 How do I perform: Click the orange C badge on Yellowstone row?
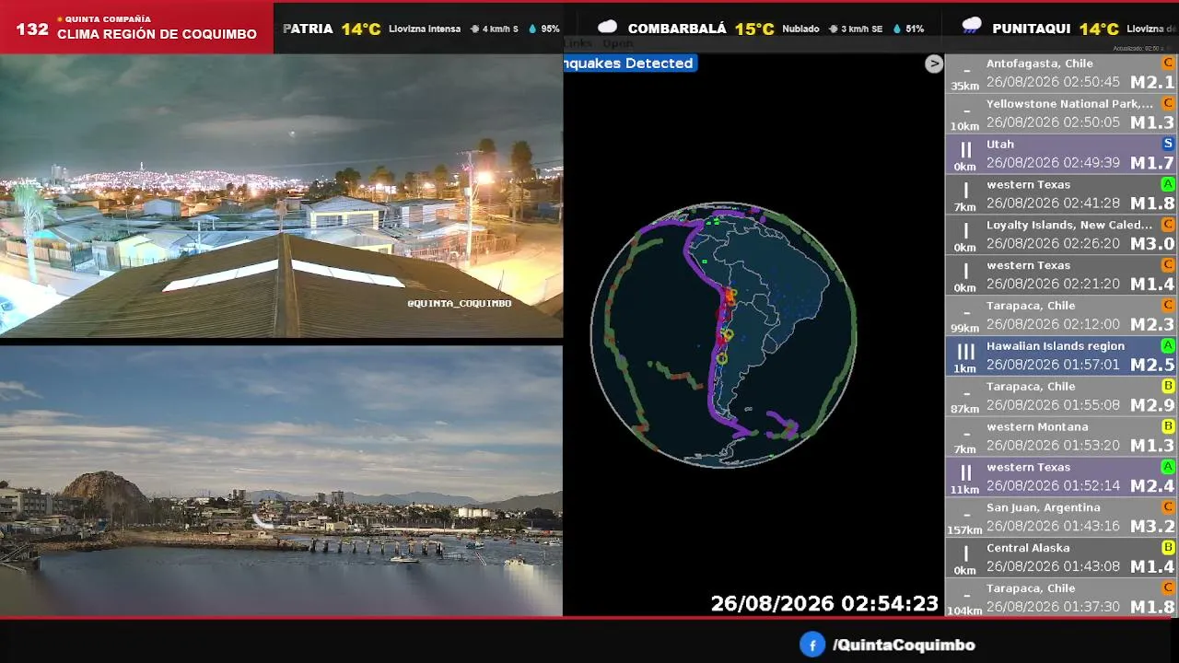1168,103
